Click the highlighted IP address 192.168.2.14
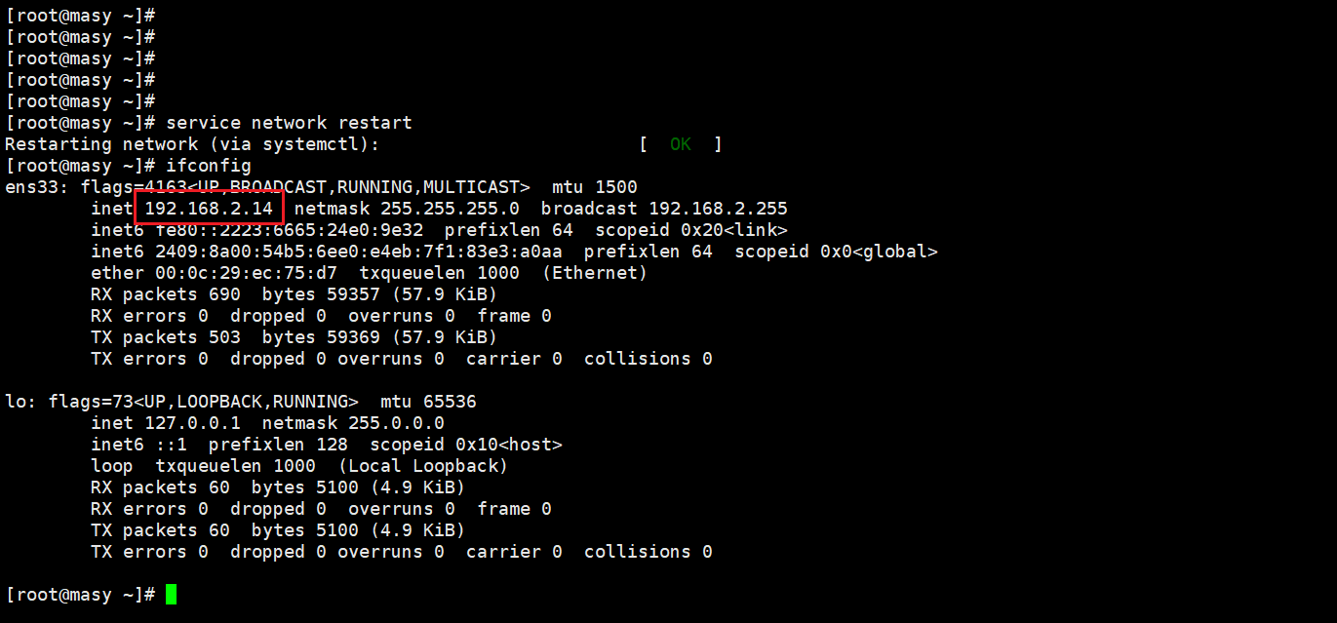The image size is (1337, 623). [209, 209]
